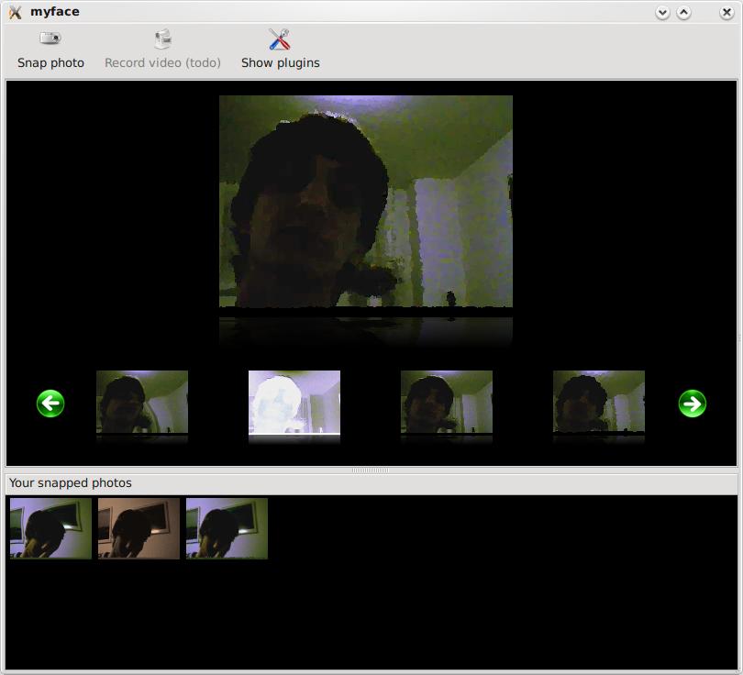This screenshot has height=675, width=743.
Task: Maximize the myface window
Action: (x=683, y=12)
